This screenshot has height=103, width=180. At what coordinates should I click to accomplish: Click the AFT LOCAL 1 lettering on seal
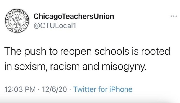tap(17, 30)
